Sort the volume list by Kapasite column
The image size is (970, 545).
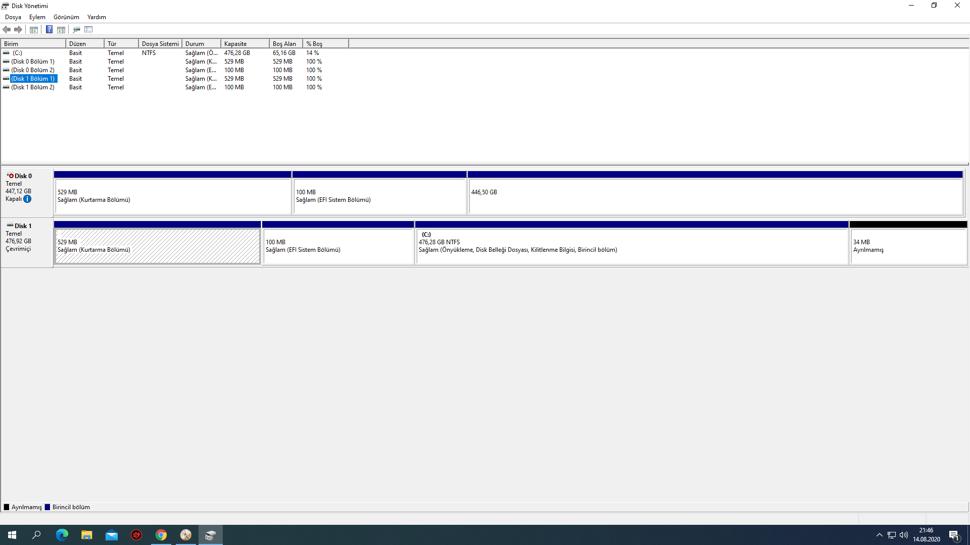point(244,44)
